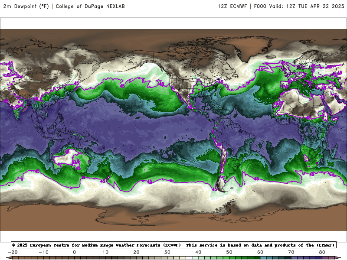Select the 10 label on the color scale
The image size is (347, 260).
pos(105,252)
